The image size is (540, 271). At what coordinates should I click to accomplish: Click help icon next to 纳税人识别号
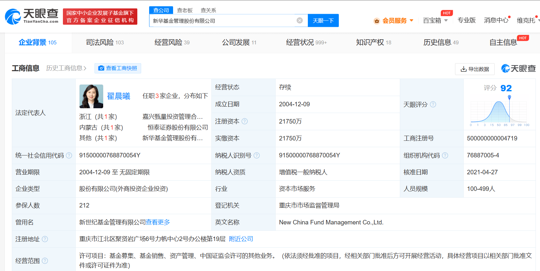point(256,155)
